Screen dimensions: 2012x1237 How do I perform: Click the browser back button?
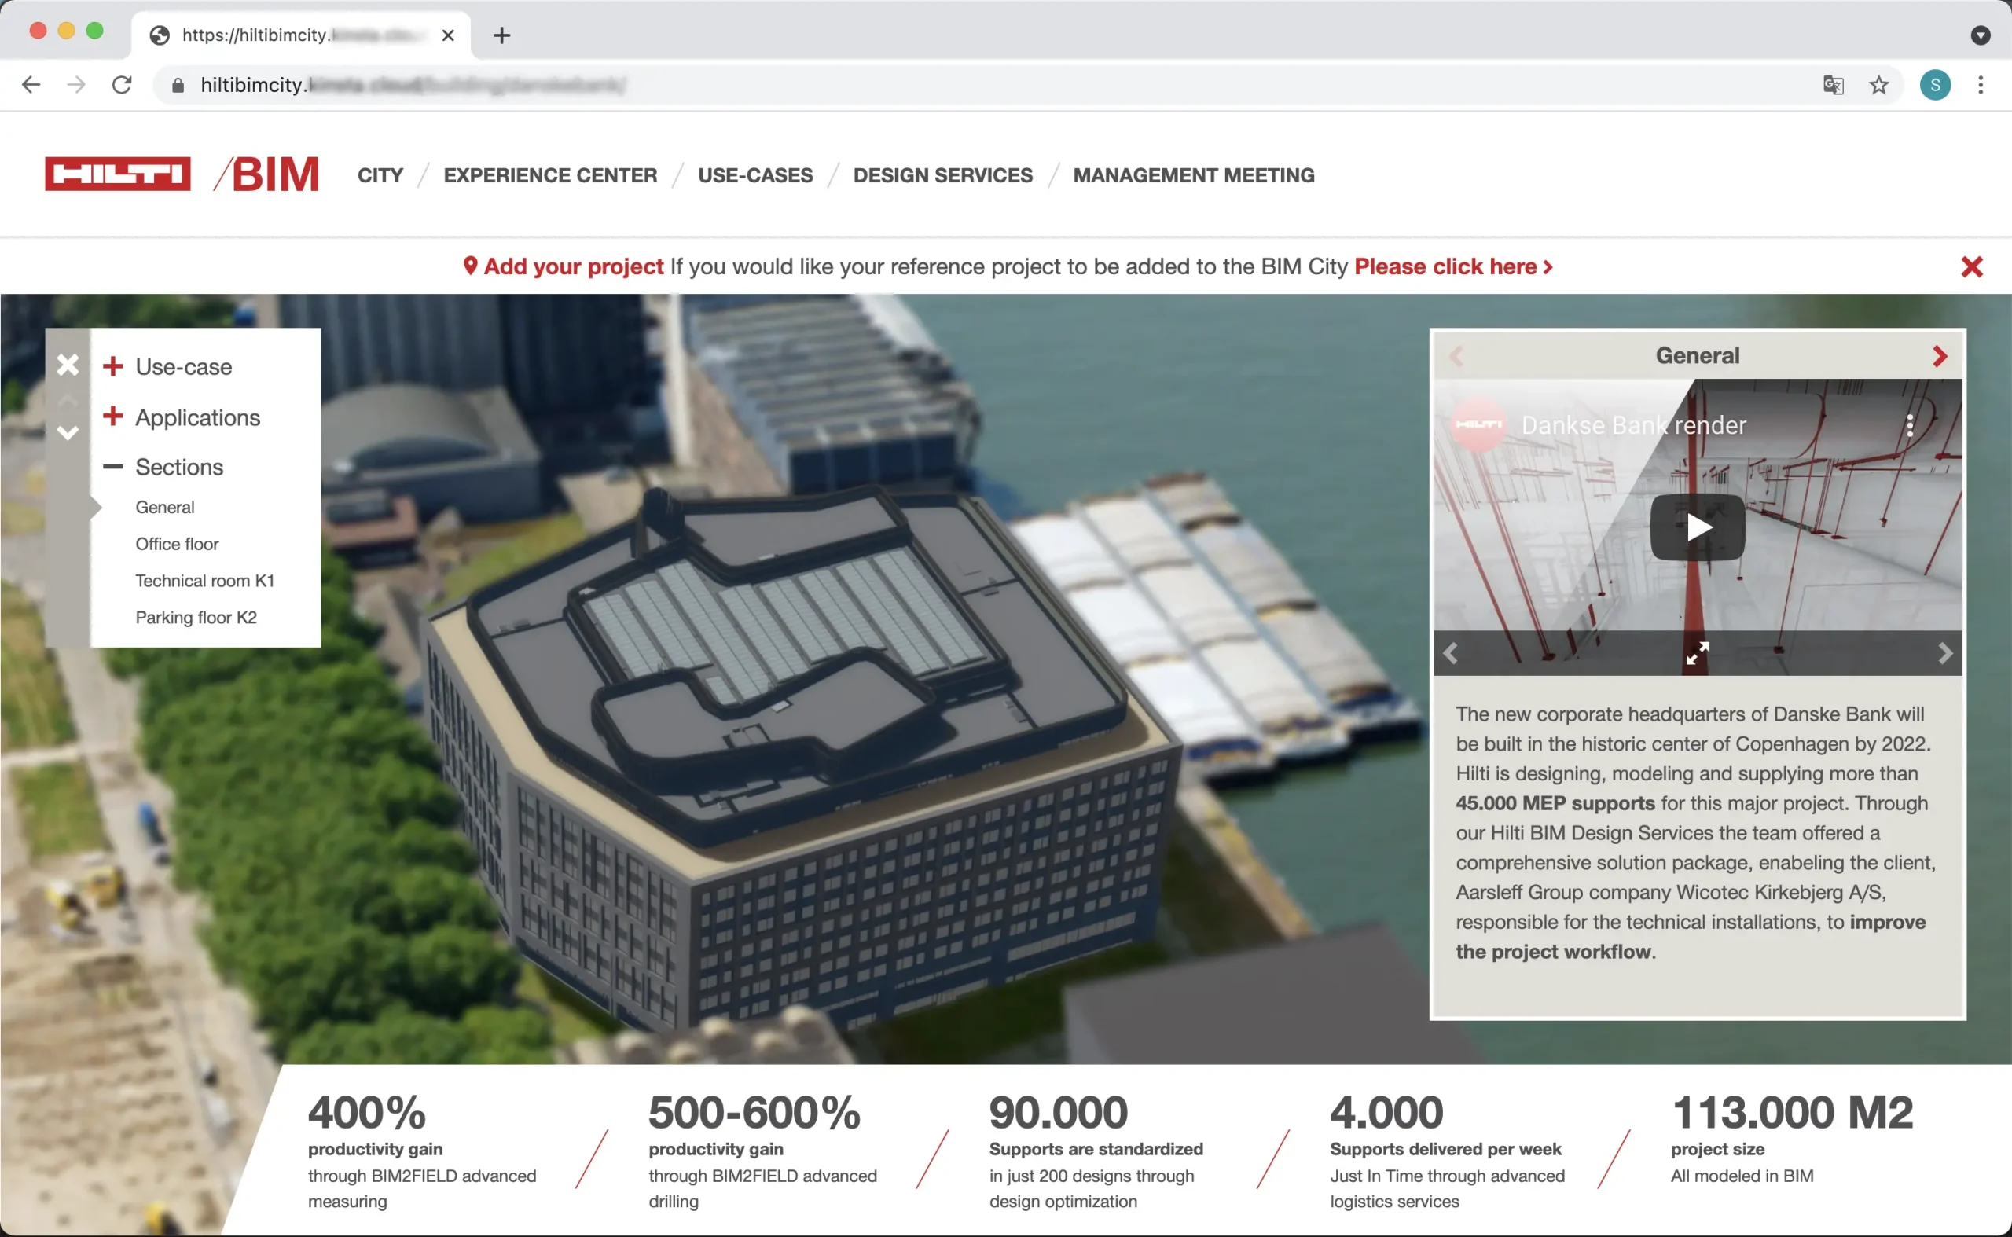click(31, 85)
